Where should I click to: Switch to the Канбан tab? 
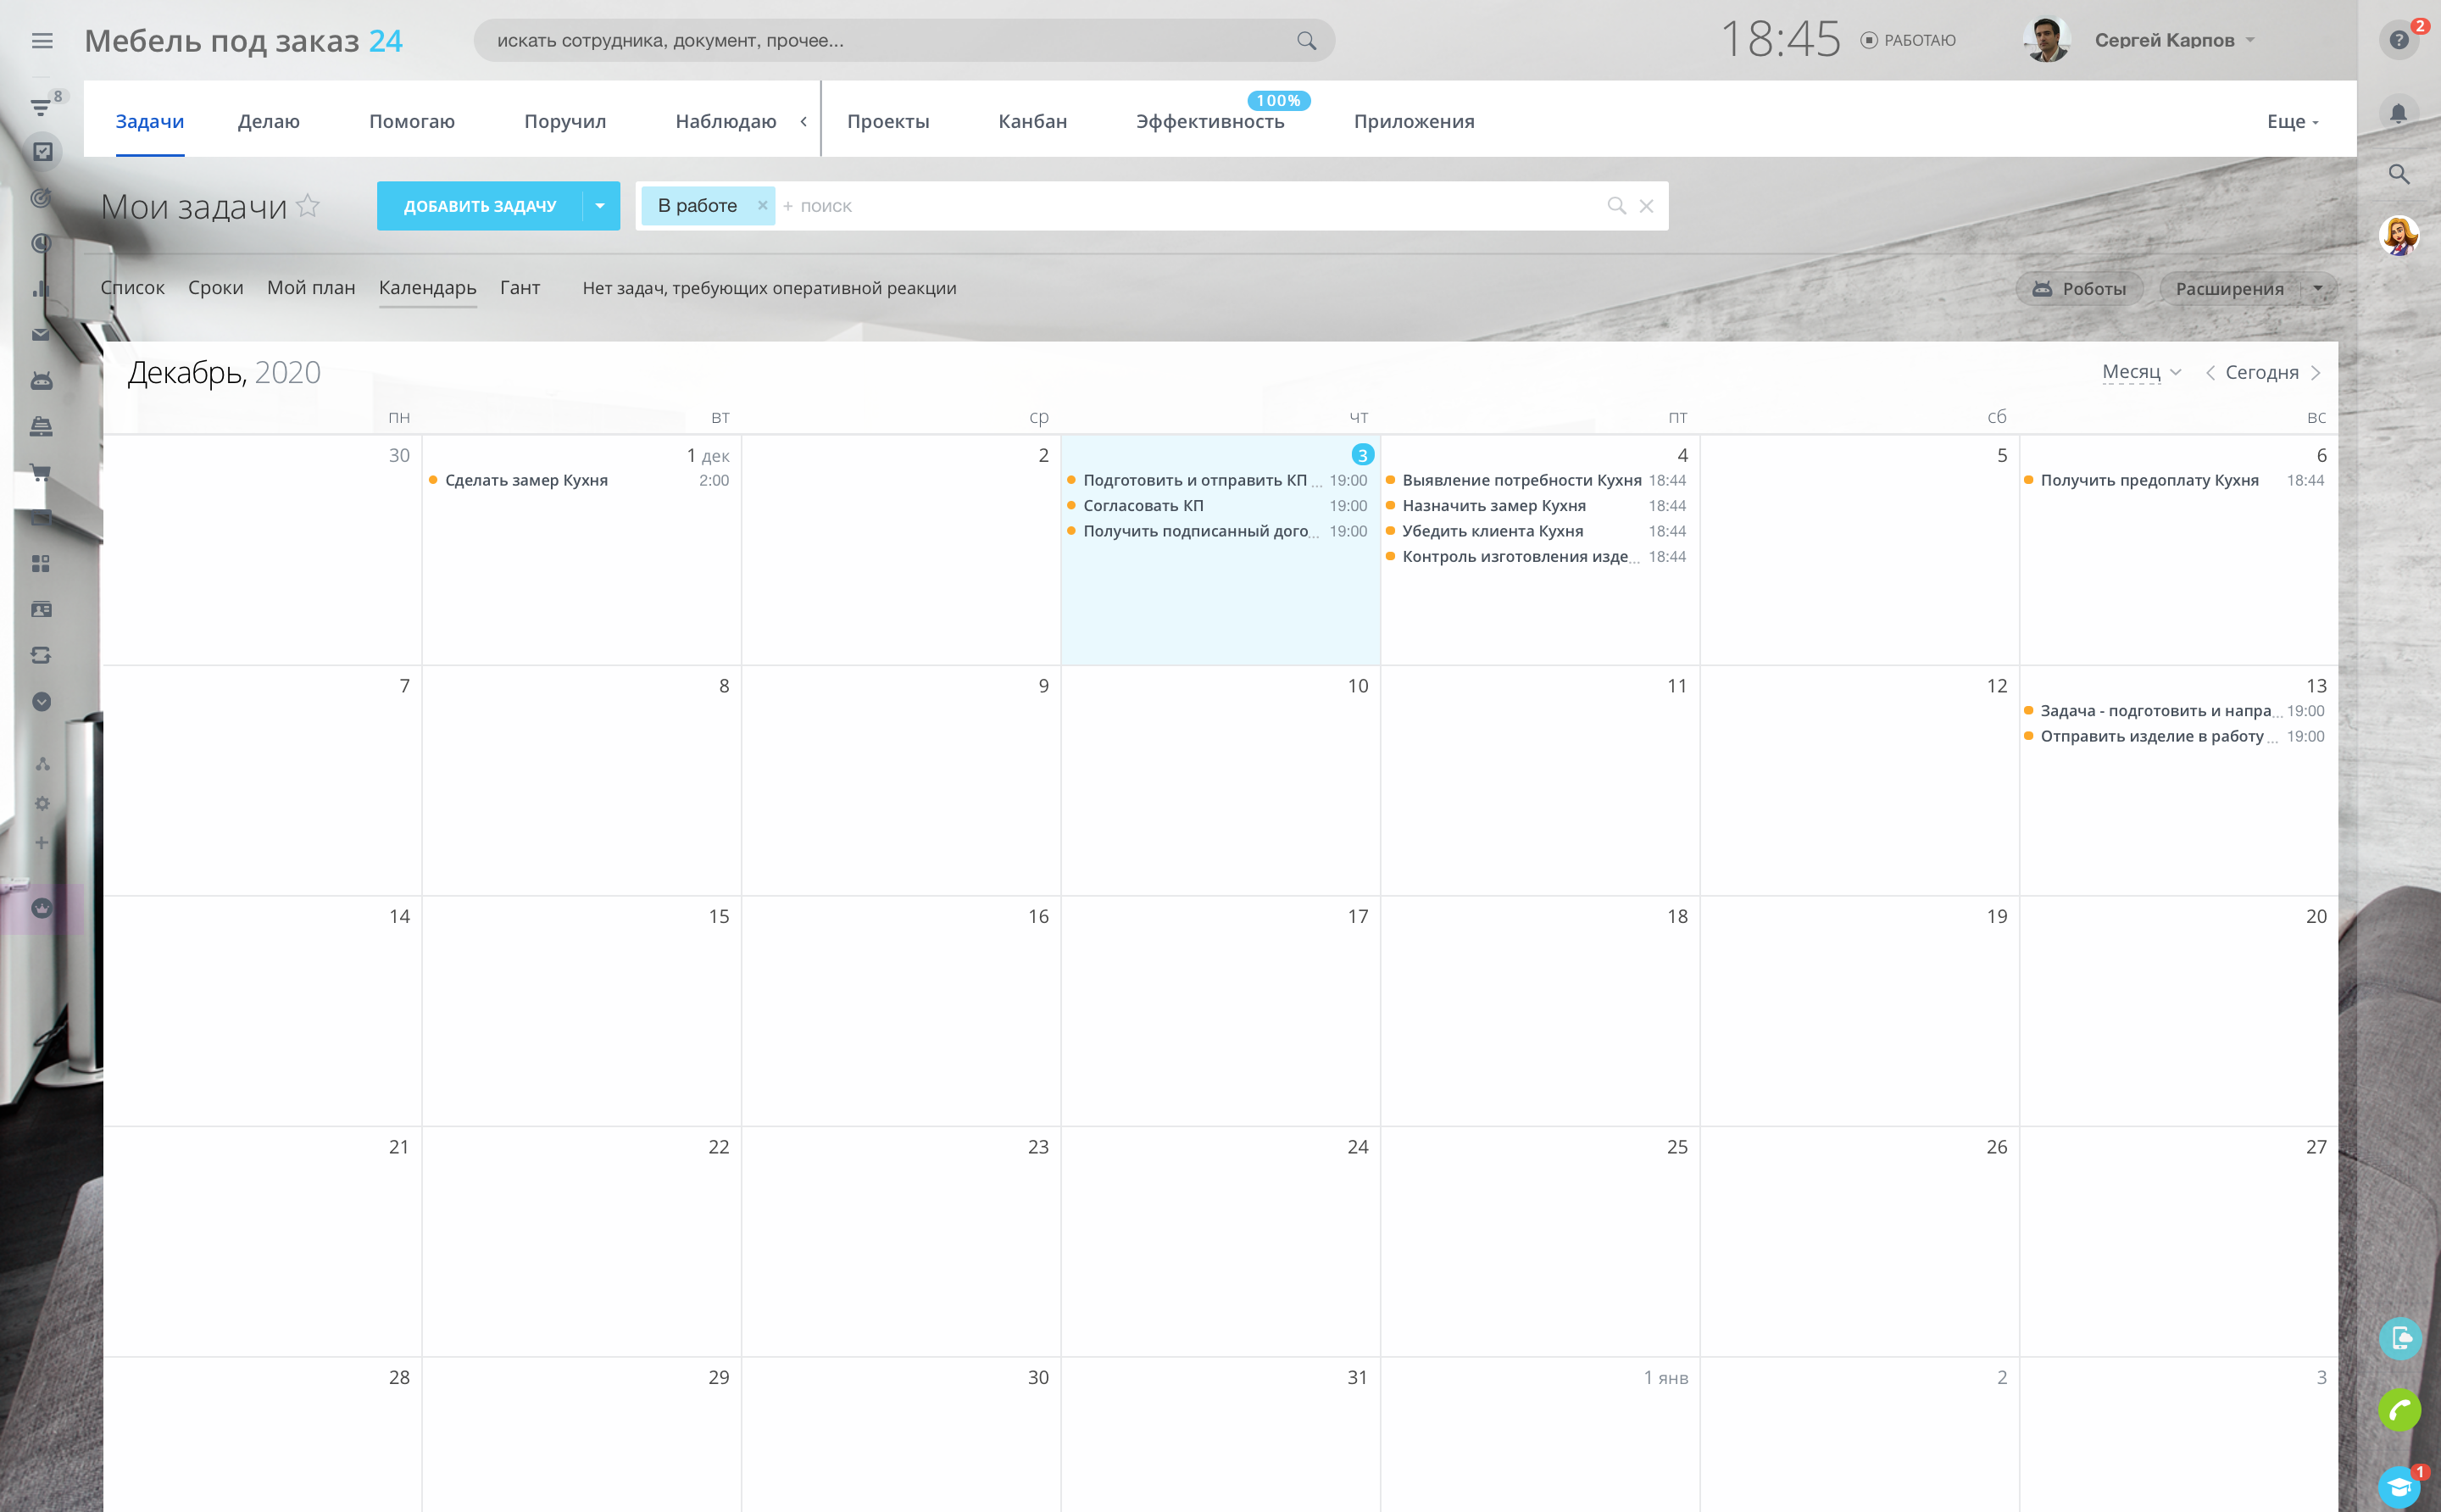pyautogui.click(x=1032, y=122)
